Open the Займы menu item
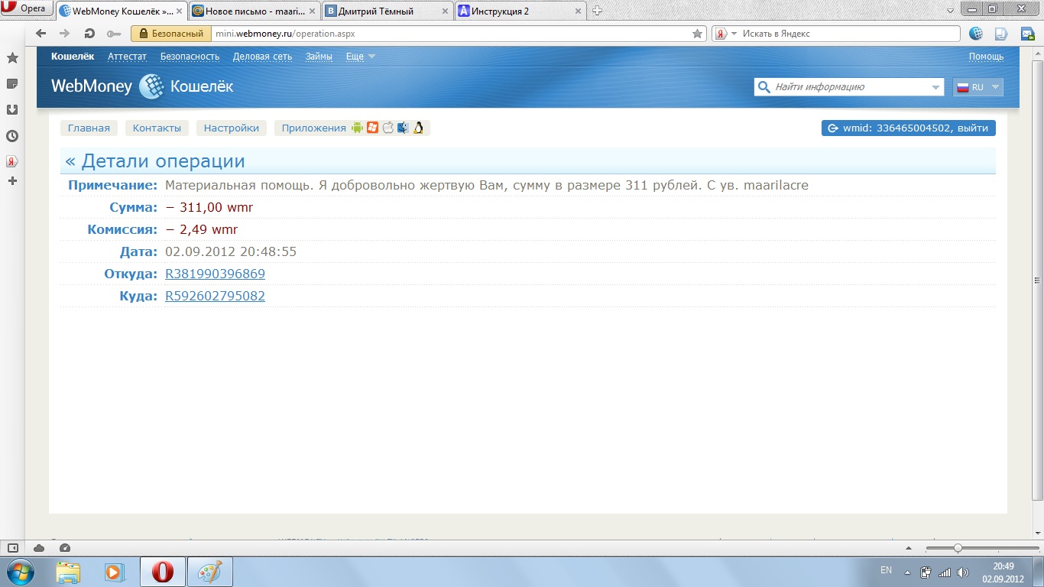 319,57
